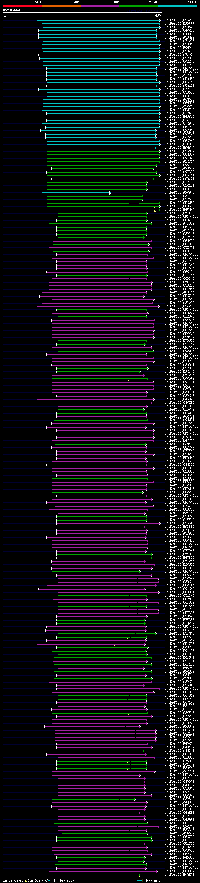Click label UniRef100_Q9JJZ1

179,382
